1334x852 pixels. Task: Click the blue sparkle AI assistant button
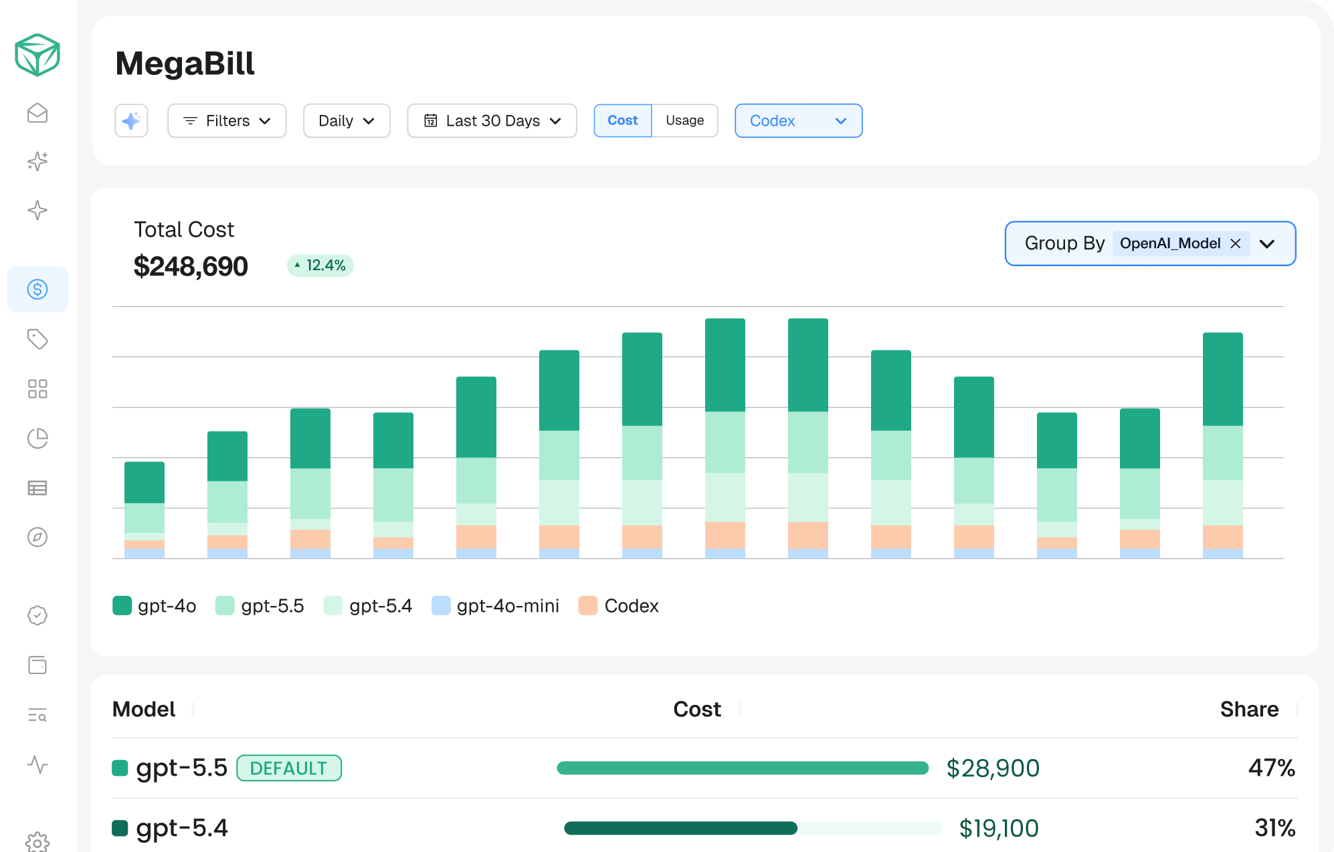[x=131, y=121]
